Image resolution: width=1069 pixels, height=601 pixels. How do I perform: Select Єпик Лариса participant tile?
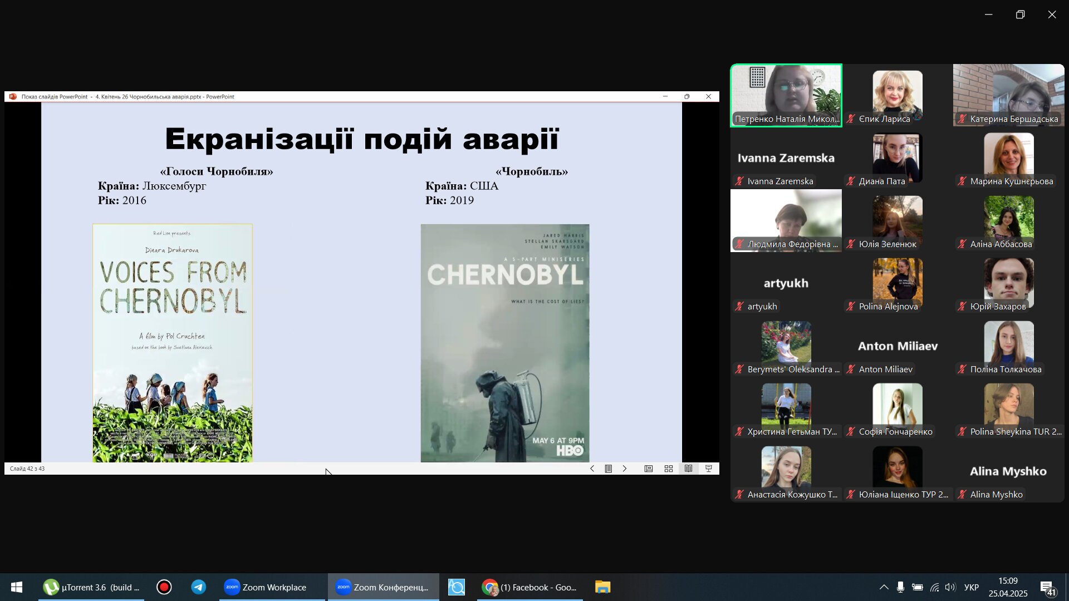[898, 95]
